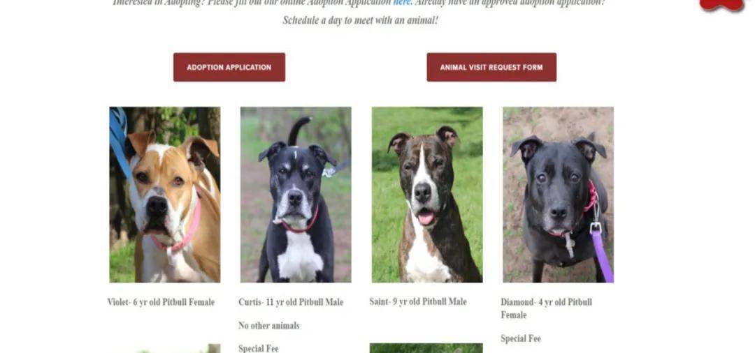Open the partially visible photo below Violet

tap(165, 349)
